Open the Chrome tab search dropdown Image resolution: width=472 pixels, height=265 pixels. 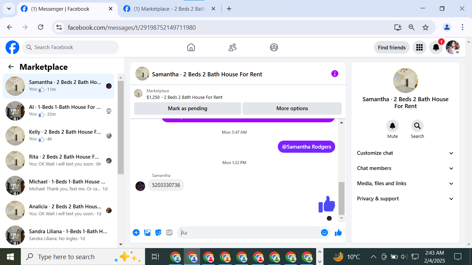pyautogui.click(x=9, y=9)
